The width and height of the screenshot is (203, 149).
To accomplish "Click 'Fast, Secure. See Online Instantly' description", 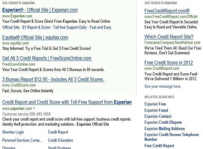I will pyautogui.click(x=28, y=91).
